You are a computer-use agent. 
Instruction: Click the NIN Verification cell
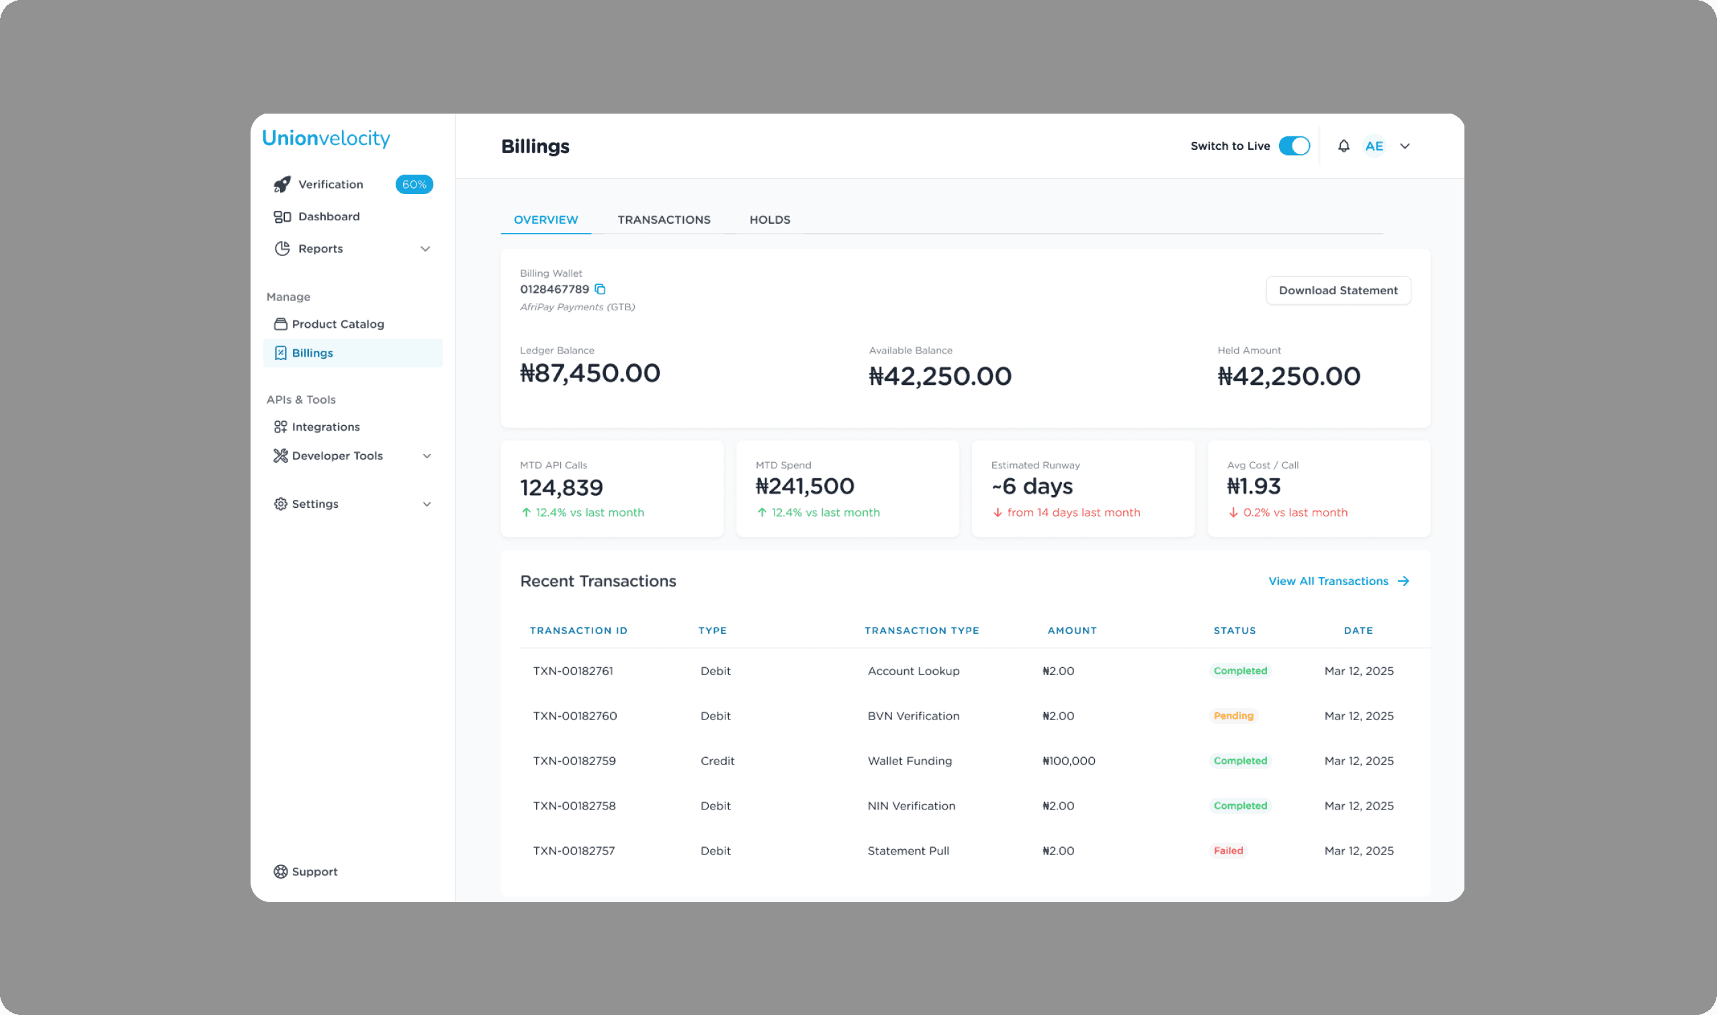pos(912,806)
